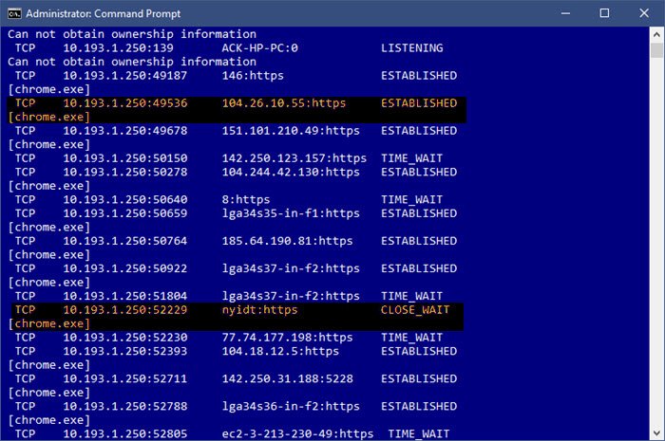Click the LISTENING state text
665x441 pixels.
tap(411, 47)
